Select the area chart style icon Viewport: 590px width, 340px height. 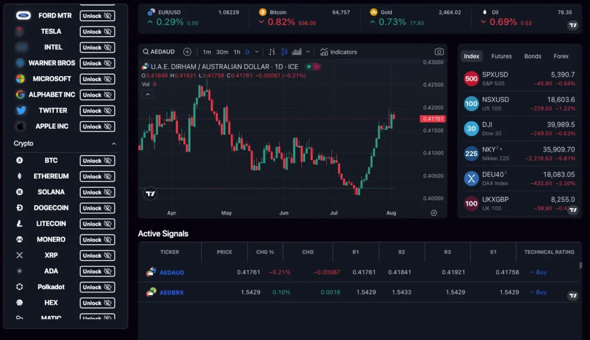[x=297, y=52]
